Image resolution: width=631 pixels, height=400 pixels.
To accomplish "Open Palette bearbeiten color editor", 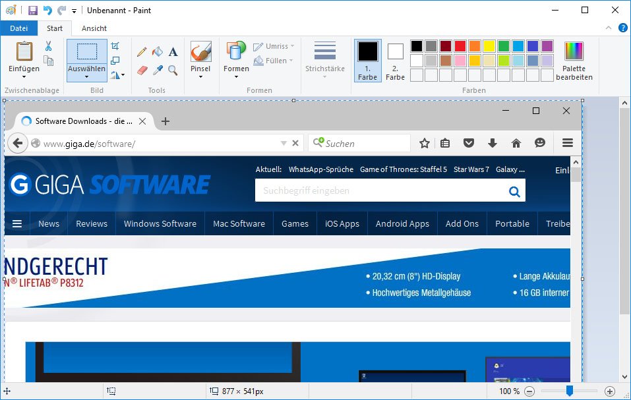I will coord(574,61).
